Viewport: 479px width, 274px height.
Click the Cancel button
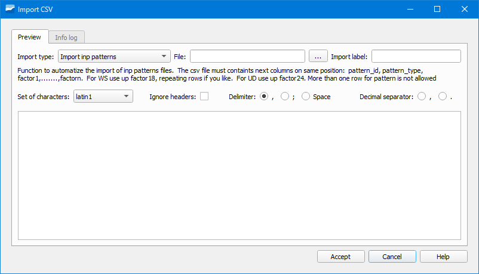point(392,257)
